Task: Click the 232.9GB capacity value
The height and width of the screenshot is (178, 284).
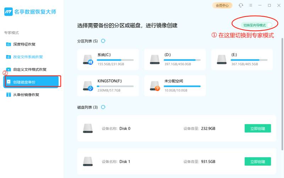Action: coord(208,129)
